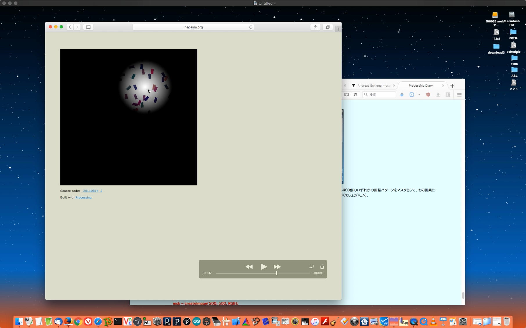The image size is (526, 328).
Task: Launch QuickTime Player from the Dock
Action: pos(414,321)
